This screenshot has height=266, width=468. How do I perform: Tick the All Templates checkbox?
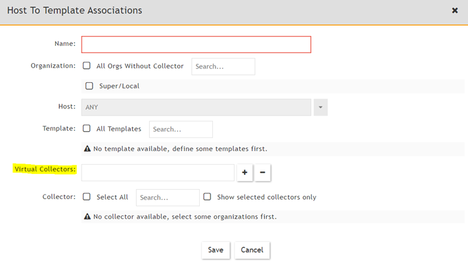pos(87,129)
